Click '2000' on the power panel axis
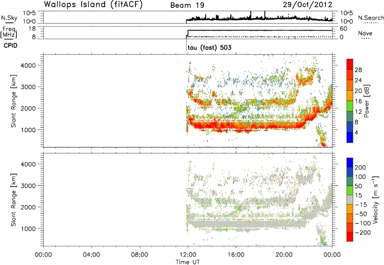 coord(28,108)
